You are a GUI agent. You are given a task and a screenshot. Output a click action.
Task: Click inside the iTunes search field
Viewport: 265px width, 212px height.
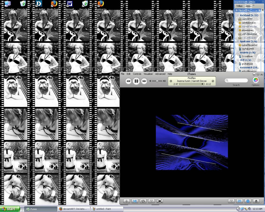click(236, 80)
